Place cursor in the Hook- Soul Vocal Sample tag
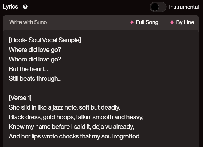Image resolution: width=203 pixels, height=147 pixels. pyautogui.click(x=45, y=40)
